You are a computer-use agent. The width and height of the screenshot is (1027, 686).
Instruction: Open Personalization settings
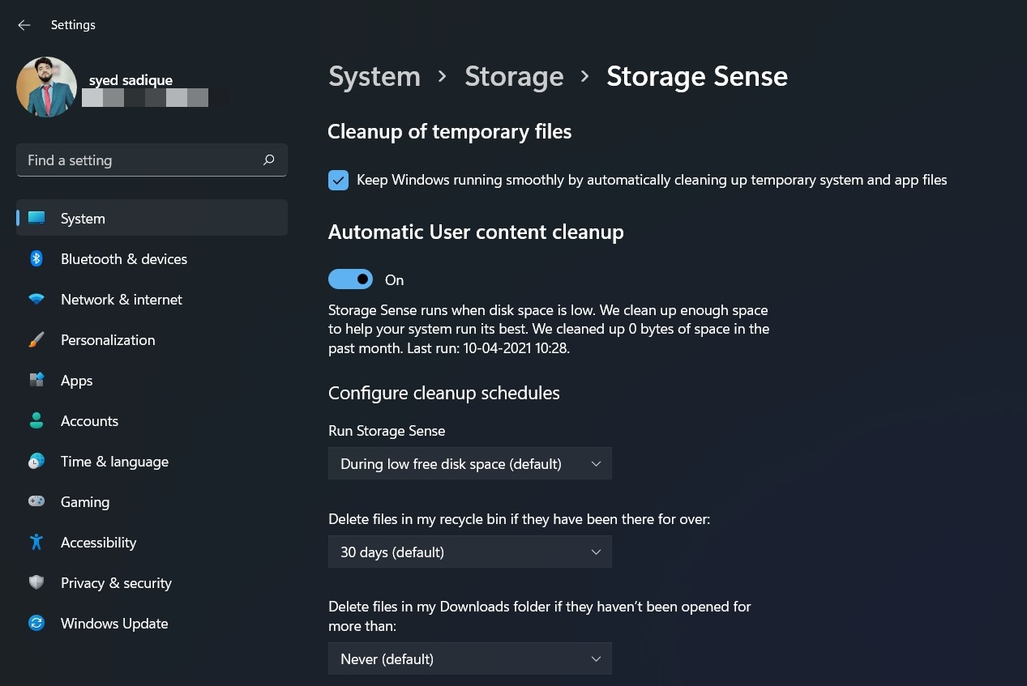108,339
